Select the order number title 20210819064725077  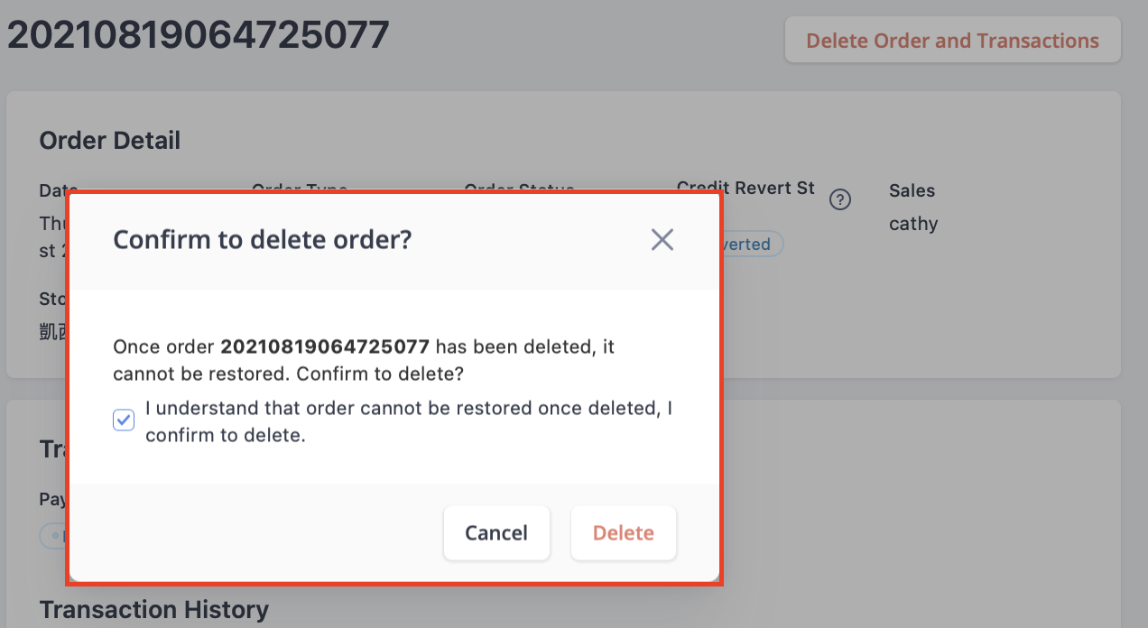point(198,34)
